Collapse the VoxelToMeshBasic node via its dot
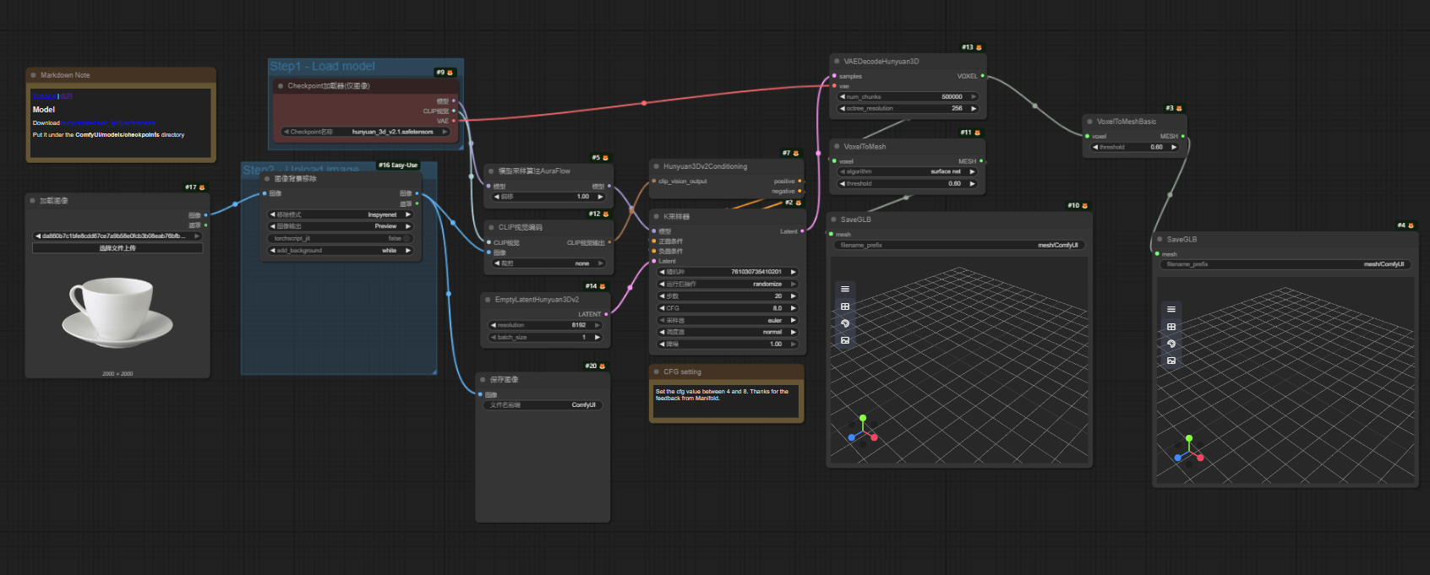1430x575 pixels. pos(1089,122)
